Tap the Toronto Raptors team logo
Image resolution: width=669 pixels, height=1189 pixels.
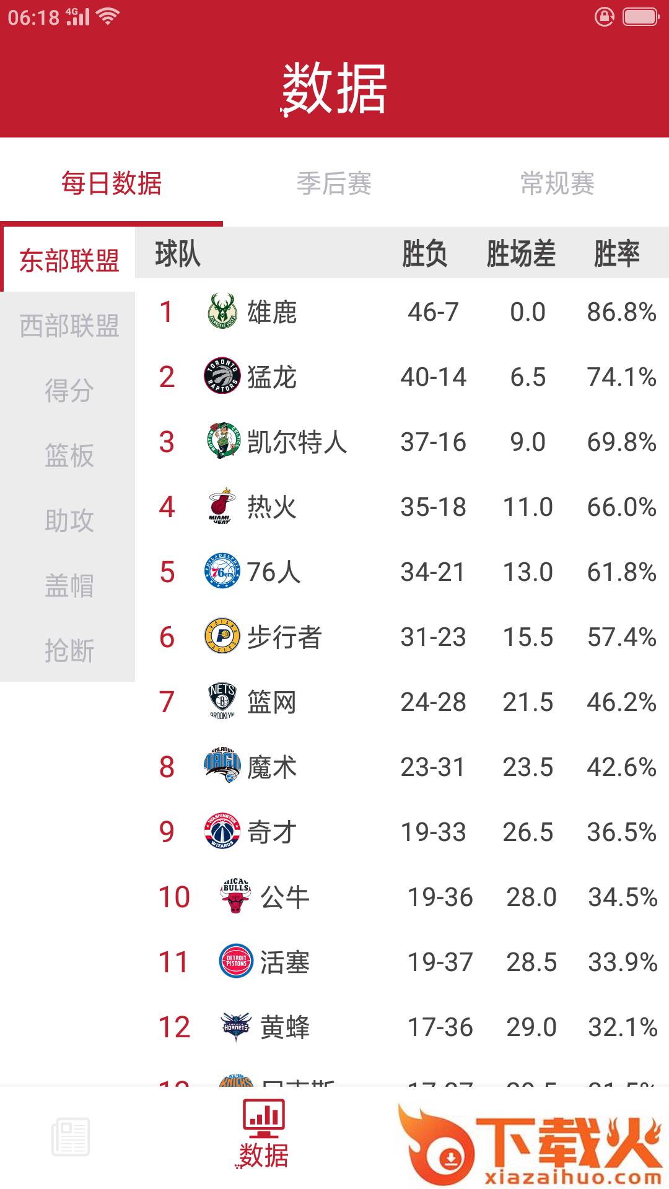point(222,377)
